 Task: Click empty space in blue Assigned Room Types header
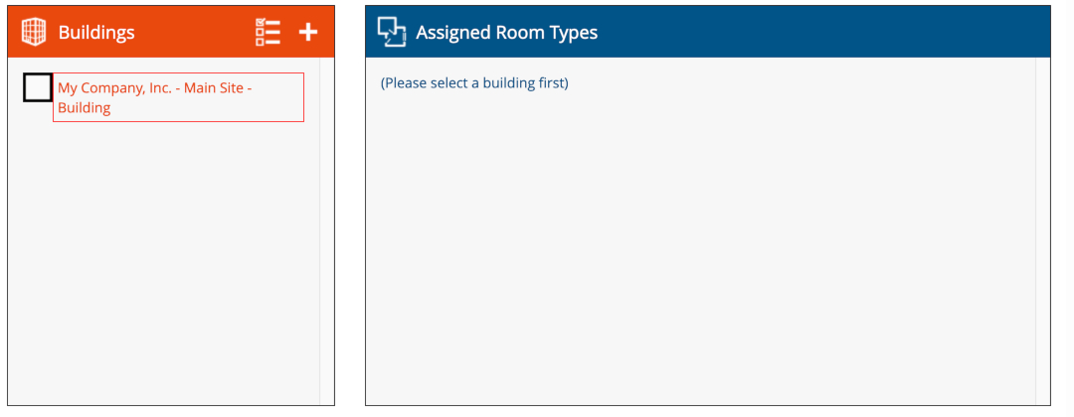[x=815, y=32]
